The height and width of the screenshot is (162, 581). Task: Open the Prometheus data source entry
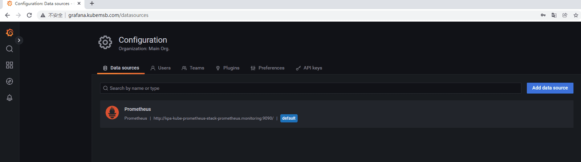(x=337, y=114)
